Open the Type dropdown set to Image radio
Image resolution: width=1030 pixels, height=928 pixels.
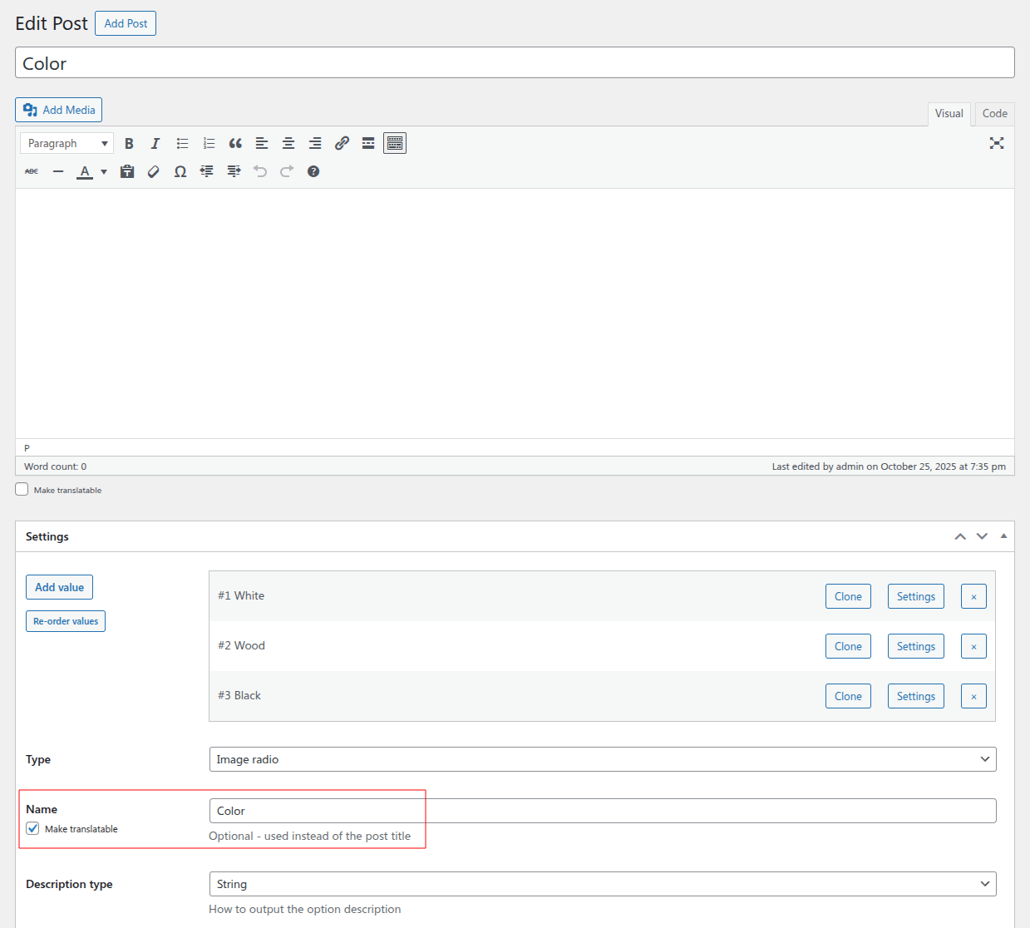[602, 759]
